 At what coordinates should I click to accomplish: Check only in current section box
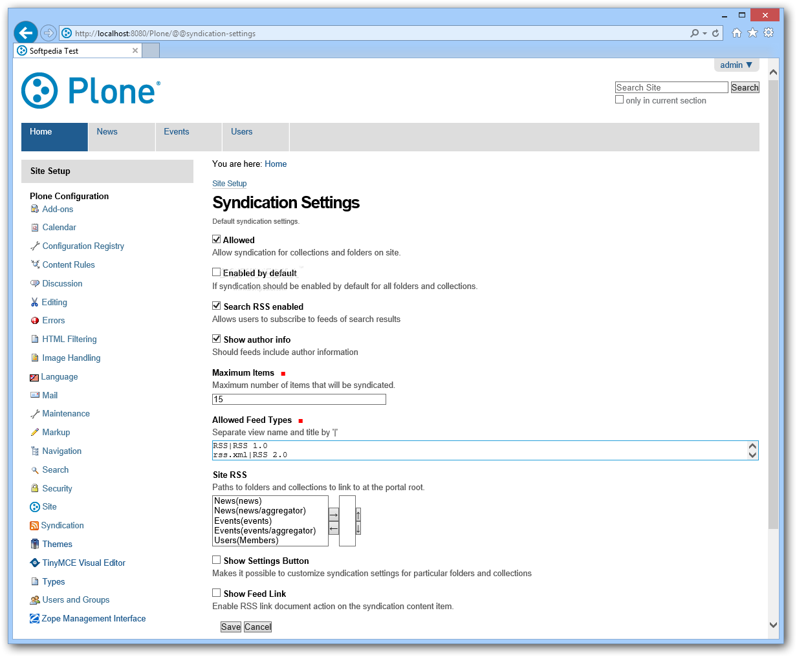point(620,100)
